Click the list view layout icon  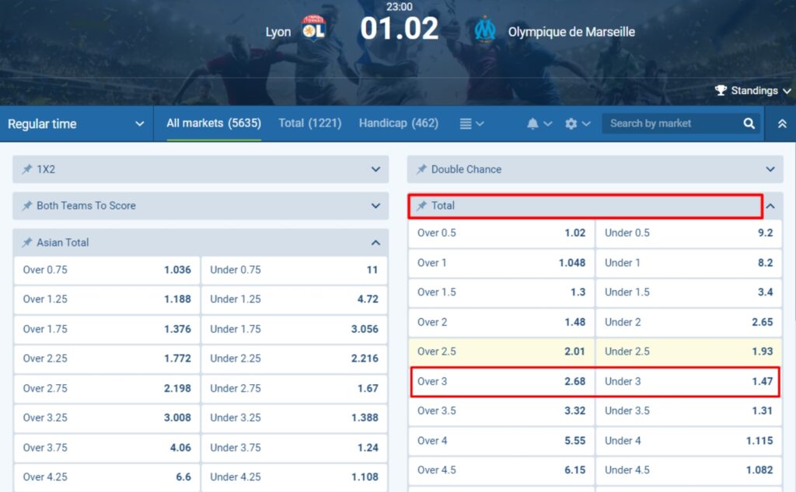(x=466, y=123)
